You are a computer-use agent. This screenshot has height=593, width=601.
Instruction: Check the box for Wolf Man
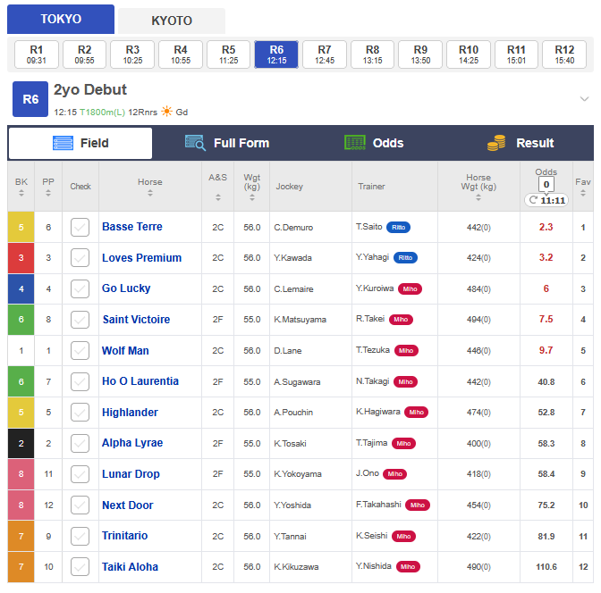[x=80, y=350]
